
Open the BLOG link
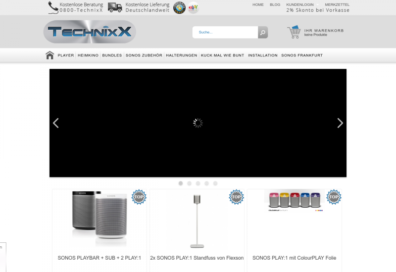[275, 4]
